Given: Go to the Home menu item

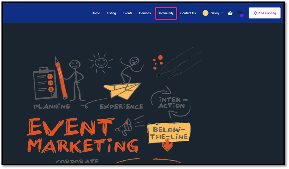Looking at the screenshot, I should tap(96, 13).
